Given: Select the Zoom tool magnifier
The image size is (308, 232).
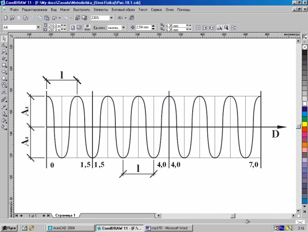Looking at the screenshot, I should 4,52.
